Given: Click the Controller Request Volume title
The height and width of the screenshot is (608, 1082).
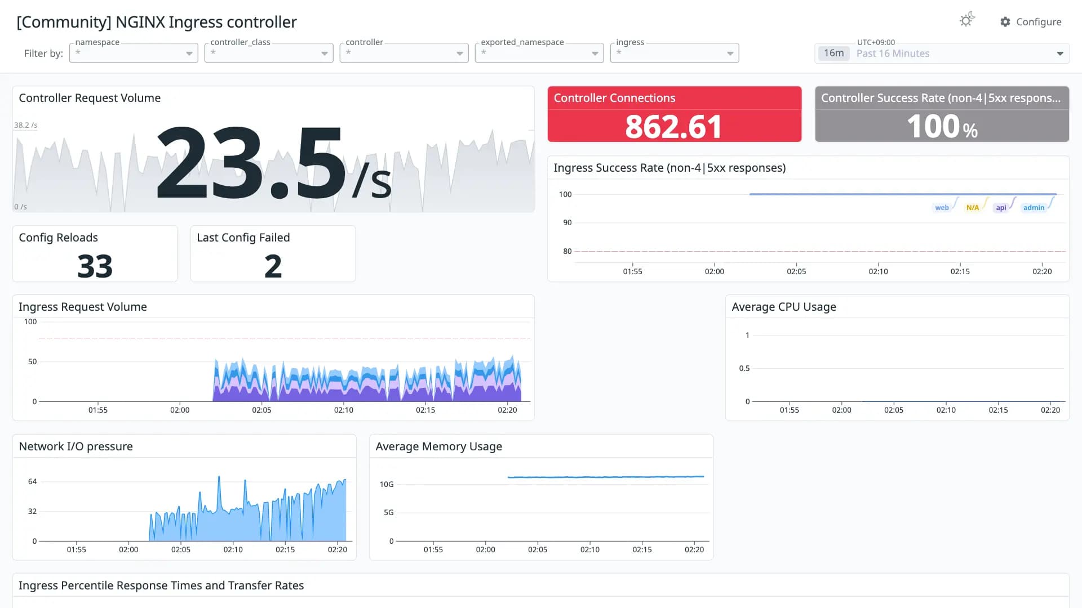Looking at the screenshot, I should 90,98.
